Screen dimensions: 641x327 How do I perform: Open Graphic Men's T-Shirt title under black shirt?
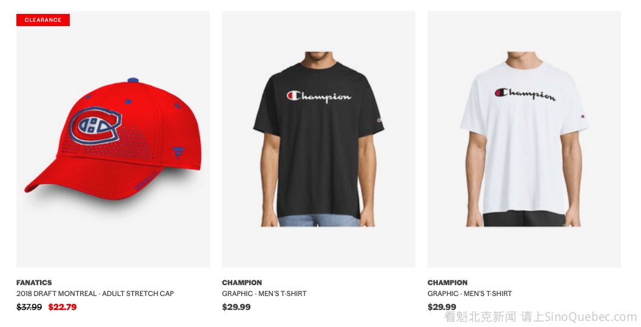pos(264,294)
